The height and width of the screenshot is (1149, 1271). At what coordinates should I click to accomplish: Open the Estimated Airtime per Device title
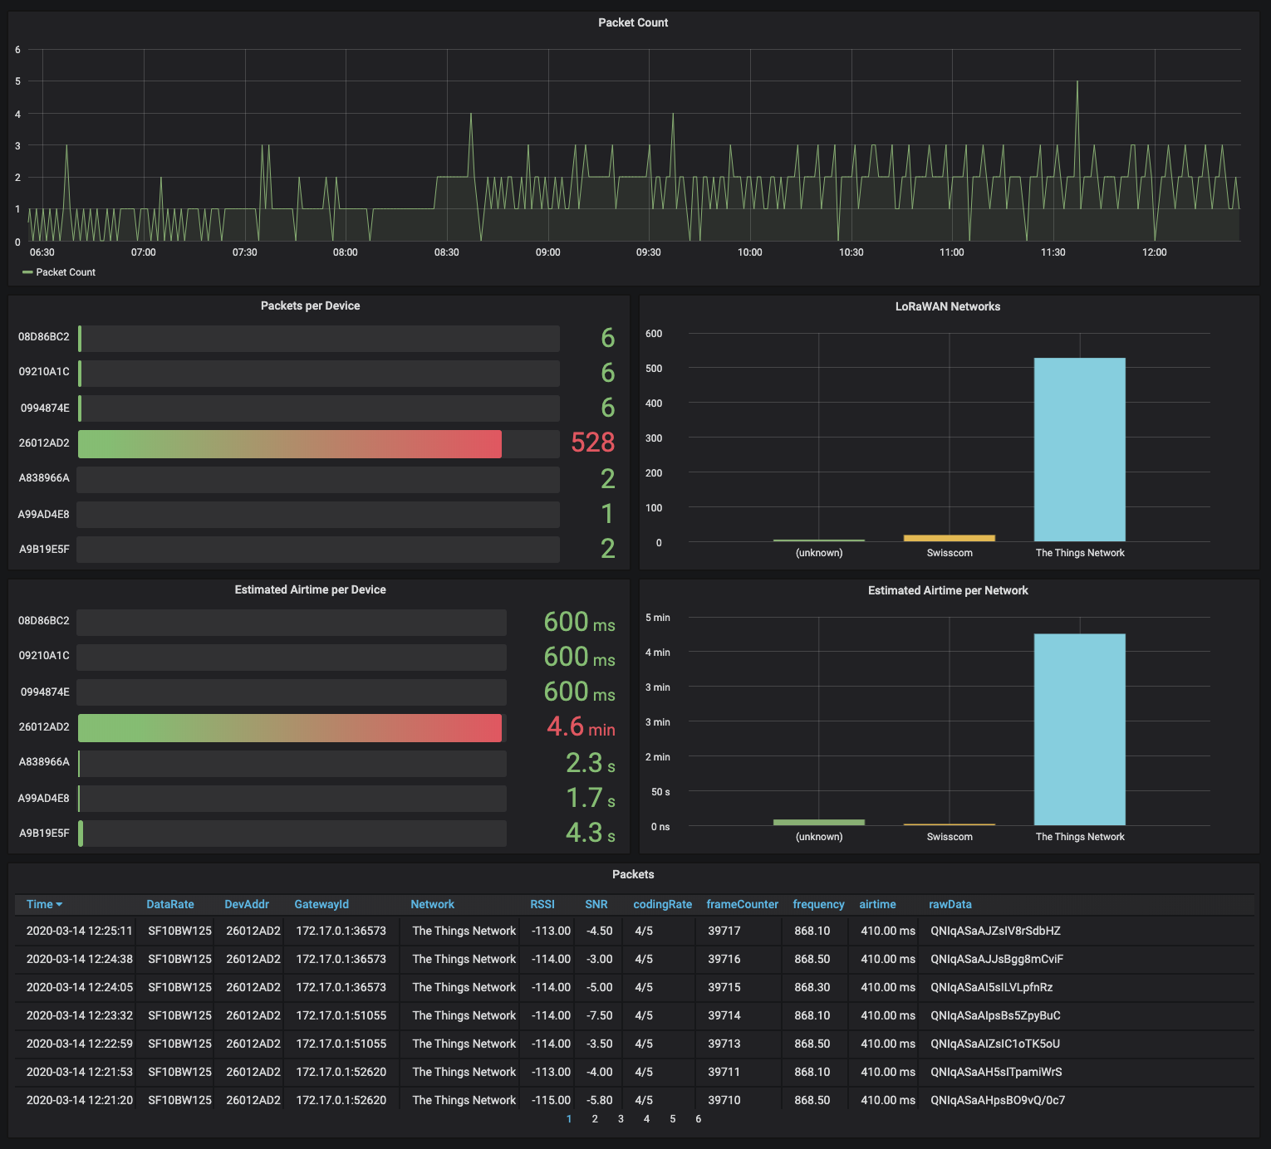click(x=310, y=589)
